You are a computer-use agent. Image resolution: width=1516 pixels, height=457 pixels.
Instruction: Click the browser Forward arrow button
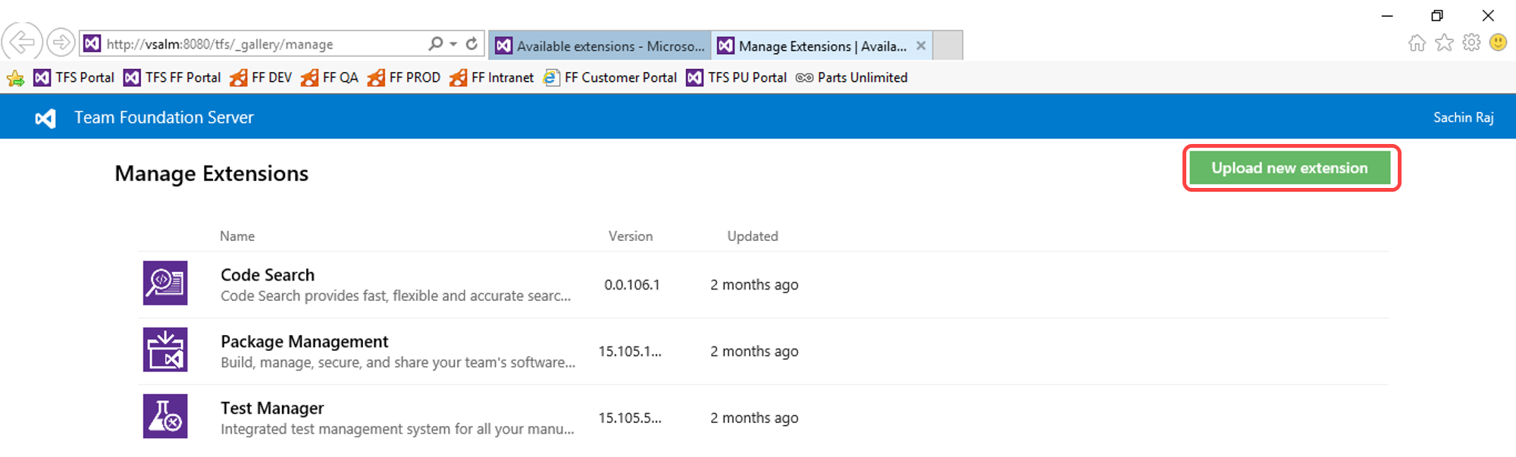pos(61,42)
